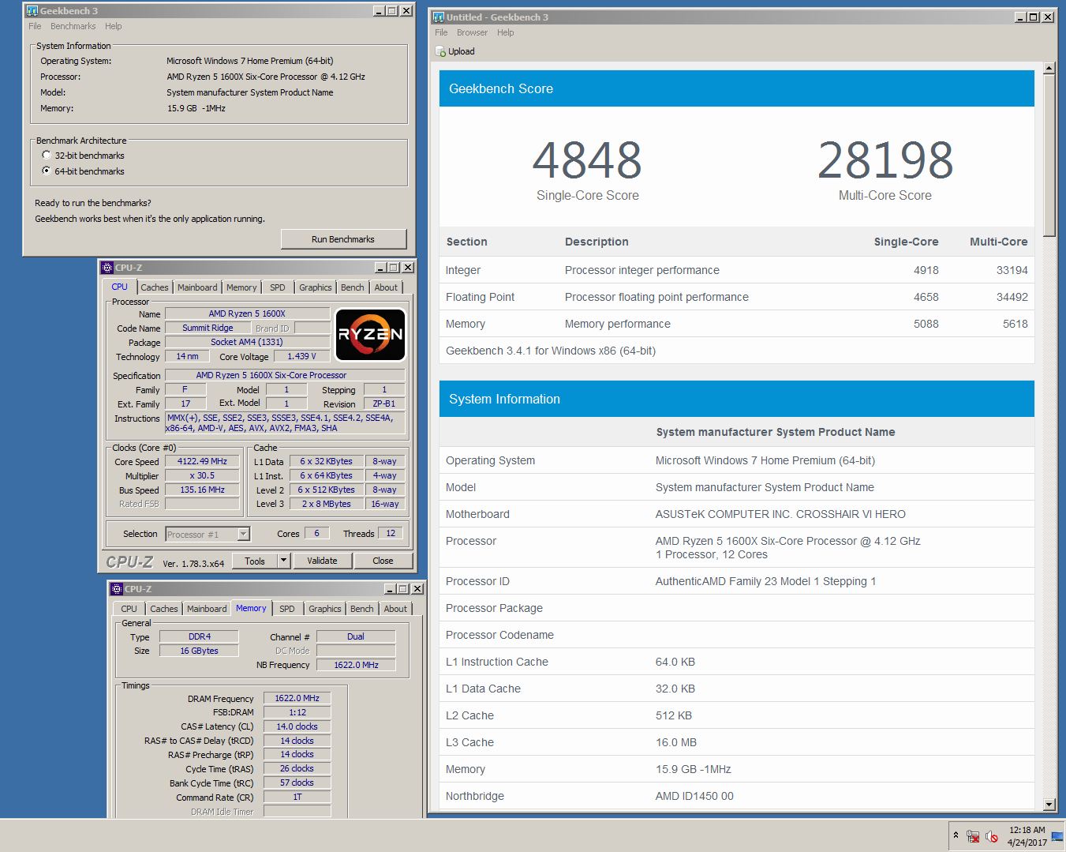Click the Upload label in the results window
1066x852 pixels.
point(462,51)
